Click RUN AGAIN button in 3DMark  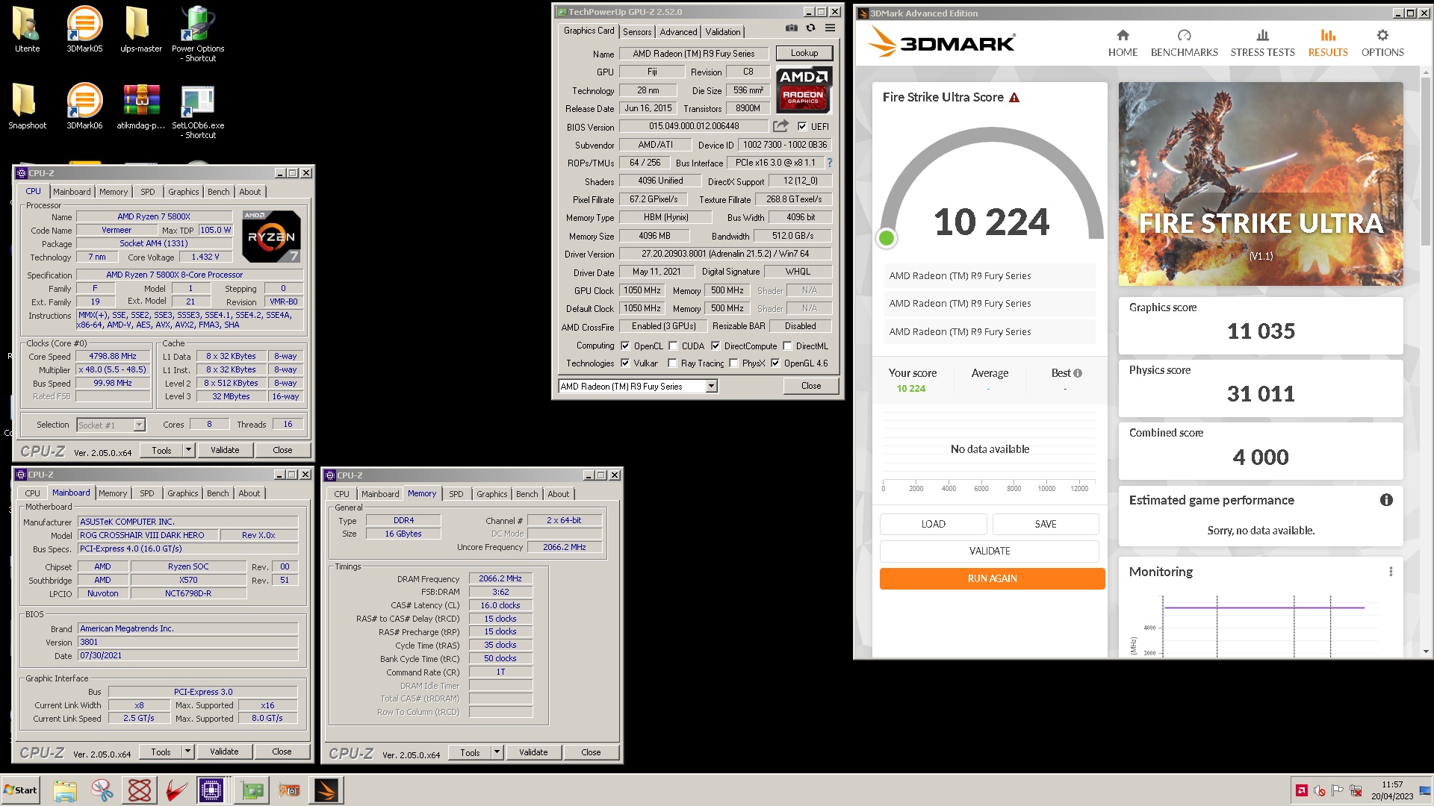992,578
